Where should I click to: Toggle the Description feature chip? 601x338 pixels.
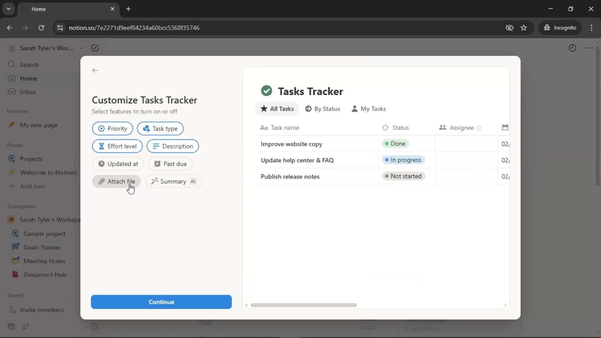[x=172, y=146]
